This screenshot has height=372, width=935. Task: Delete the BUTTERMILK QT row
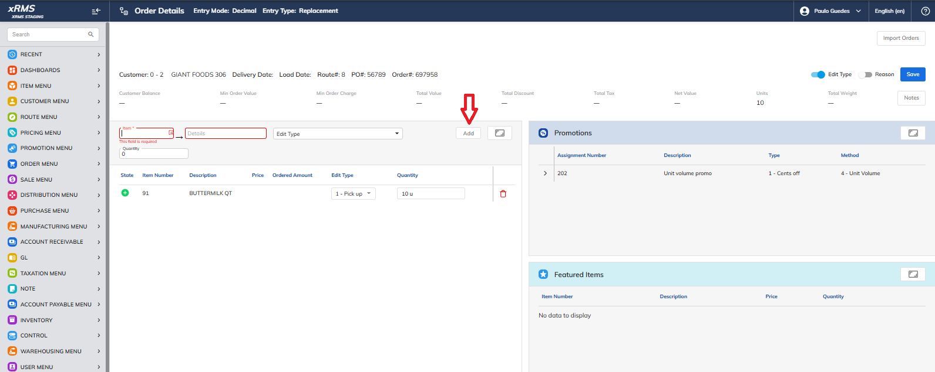[x=503, y=194]
